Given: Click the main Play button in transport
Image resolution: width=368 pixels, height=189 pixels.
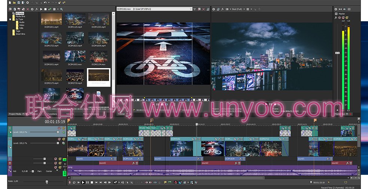Looking at the screenshot, I should pos(83,182).
